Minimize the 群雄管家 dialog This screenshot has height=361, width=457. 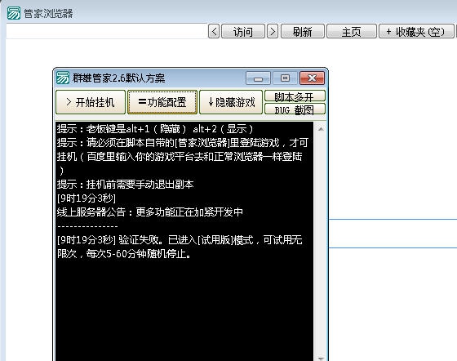258,78
